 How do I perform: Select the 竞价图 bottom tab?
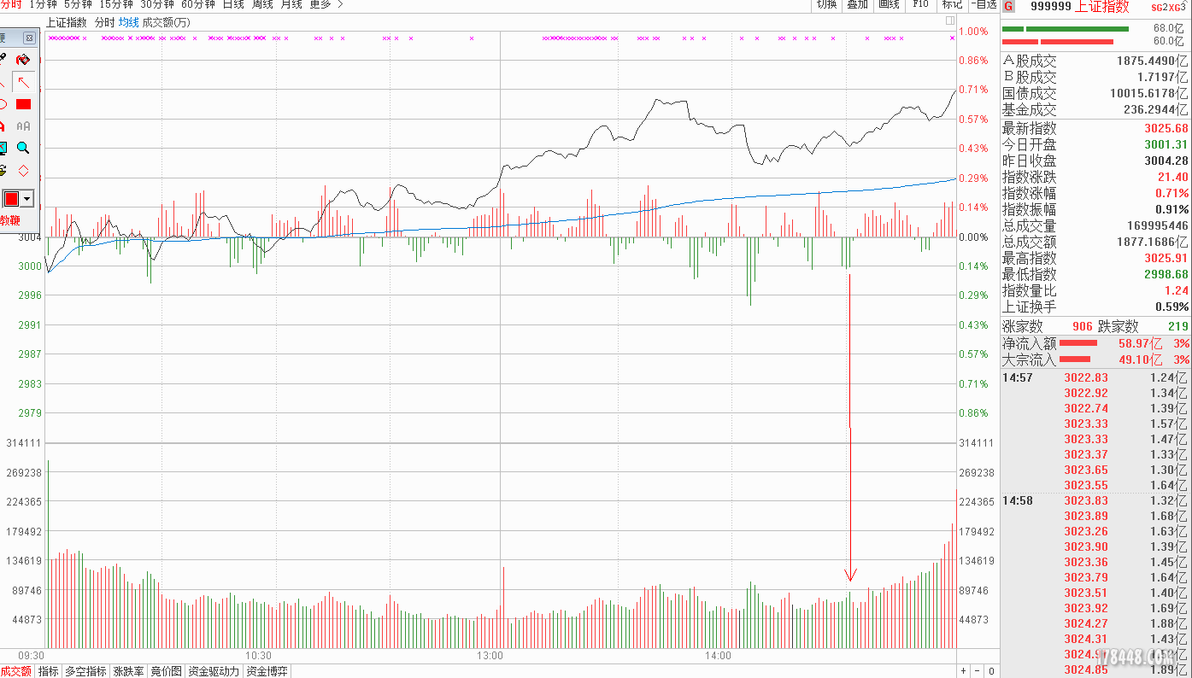(x=166, y=671)
